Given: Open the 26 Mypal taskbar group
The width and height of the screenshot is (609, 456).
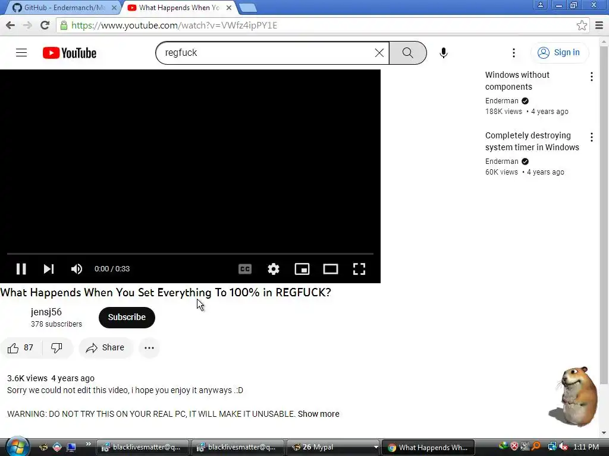Looking at the screenshot, I should 333,447.
